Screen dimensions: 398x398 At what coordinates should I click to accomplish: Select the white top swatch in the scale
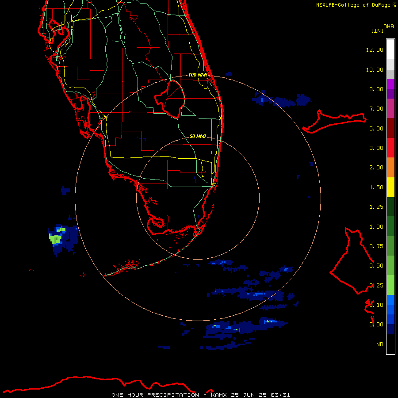click(390, 50)
